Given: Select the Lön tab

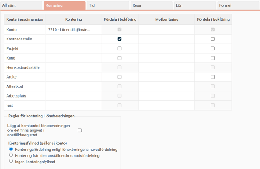Looking at the screenshot, I should point(194,5).
